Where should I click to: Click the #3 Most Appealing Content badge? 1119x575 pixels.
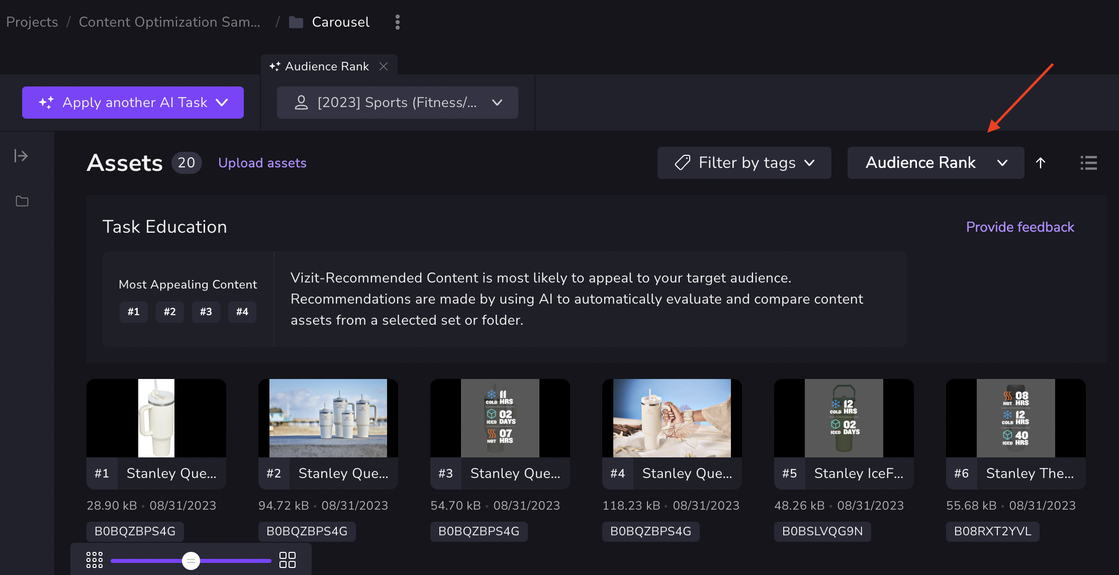coord(206,312)
